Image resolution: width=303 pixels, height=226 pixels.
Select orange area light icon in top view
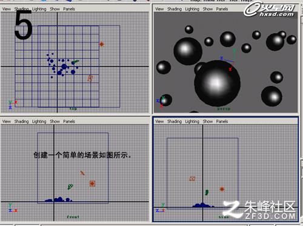(x=90, y=78)
